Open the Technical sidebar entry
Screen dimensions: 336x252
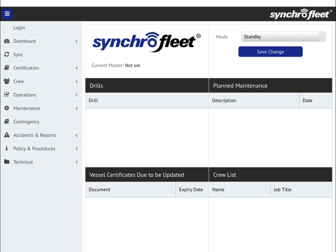pyautogui.click(x=41, y=162)
